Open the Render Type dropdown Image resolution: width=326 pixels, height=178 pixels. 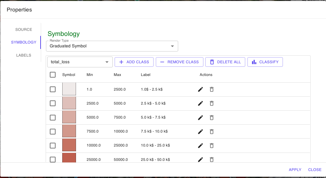tap(112, 46)
